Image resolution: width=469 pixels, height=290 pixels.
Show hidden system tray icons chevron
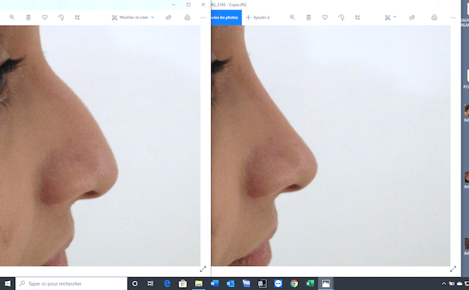coord(444,283)
